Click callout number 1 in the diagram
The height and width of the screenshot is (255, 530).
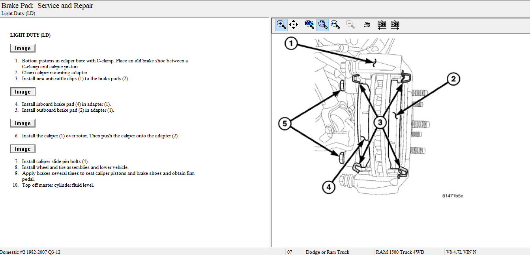point(291,43)
